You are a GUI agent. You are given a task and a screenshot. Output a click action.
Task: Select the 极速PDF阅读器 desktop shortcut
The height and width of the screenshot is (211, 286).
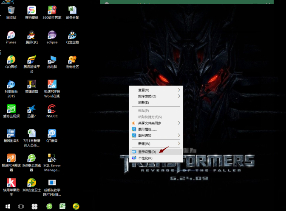(x=11, y=163)
